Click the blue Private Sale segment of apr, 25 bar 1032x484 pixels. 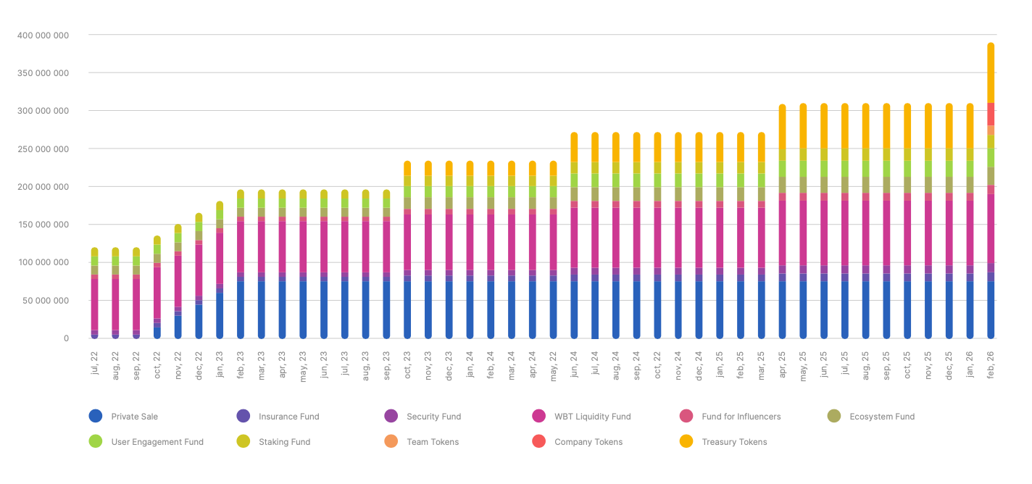[x=783, y=310]
